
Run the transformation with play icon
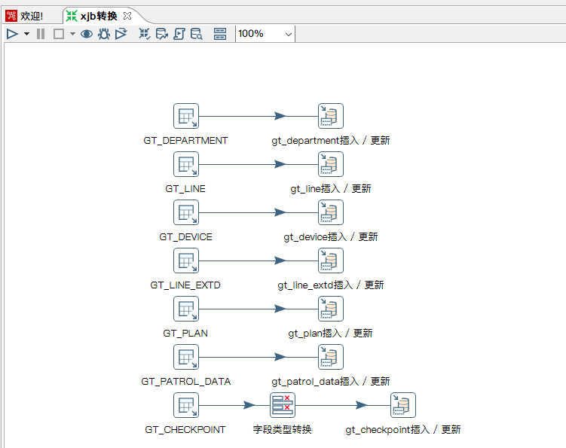coord(12,34)
